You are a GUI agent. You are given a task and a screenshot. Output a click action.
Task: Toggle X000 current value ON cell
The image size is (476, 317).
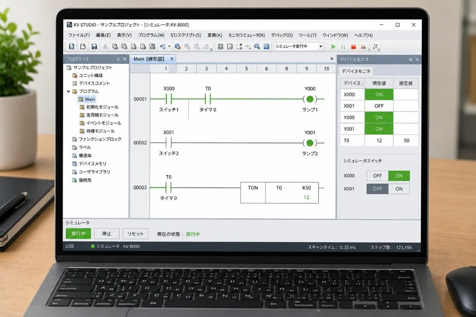point(379,94)
